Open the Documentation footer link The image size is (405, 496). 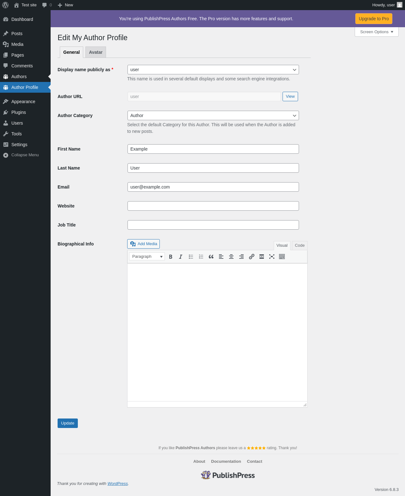click(x=226, y=462)
